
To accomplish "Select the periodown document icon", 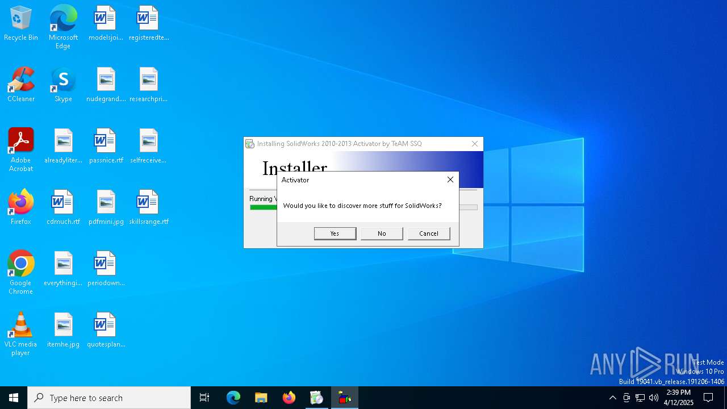I will [106, 269].
